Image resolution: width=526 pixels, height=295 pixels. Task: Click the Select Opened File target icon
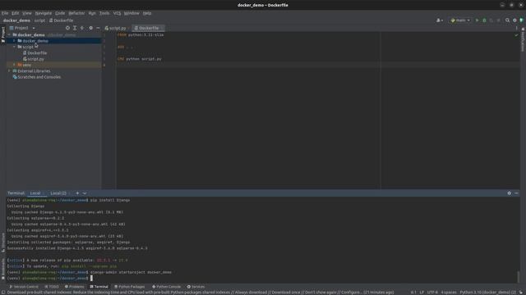[x=67, y=28]
